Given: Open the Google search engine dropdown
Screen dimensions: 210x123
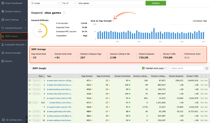Looking at the screenshot, I should coord(45,3).
